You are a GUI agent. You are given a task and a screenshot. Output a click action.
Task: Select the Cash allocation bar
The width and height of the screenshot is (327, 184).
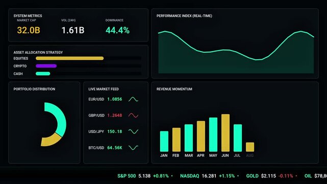coord(43,74)
